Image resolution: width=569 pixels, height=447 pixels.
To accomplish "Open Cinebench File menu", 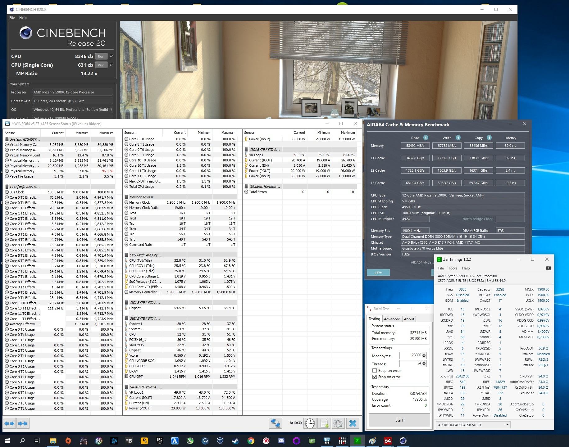I will (12, 18).
